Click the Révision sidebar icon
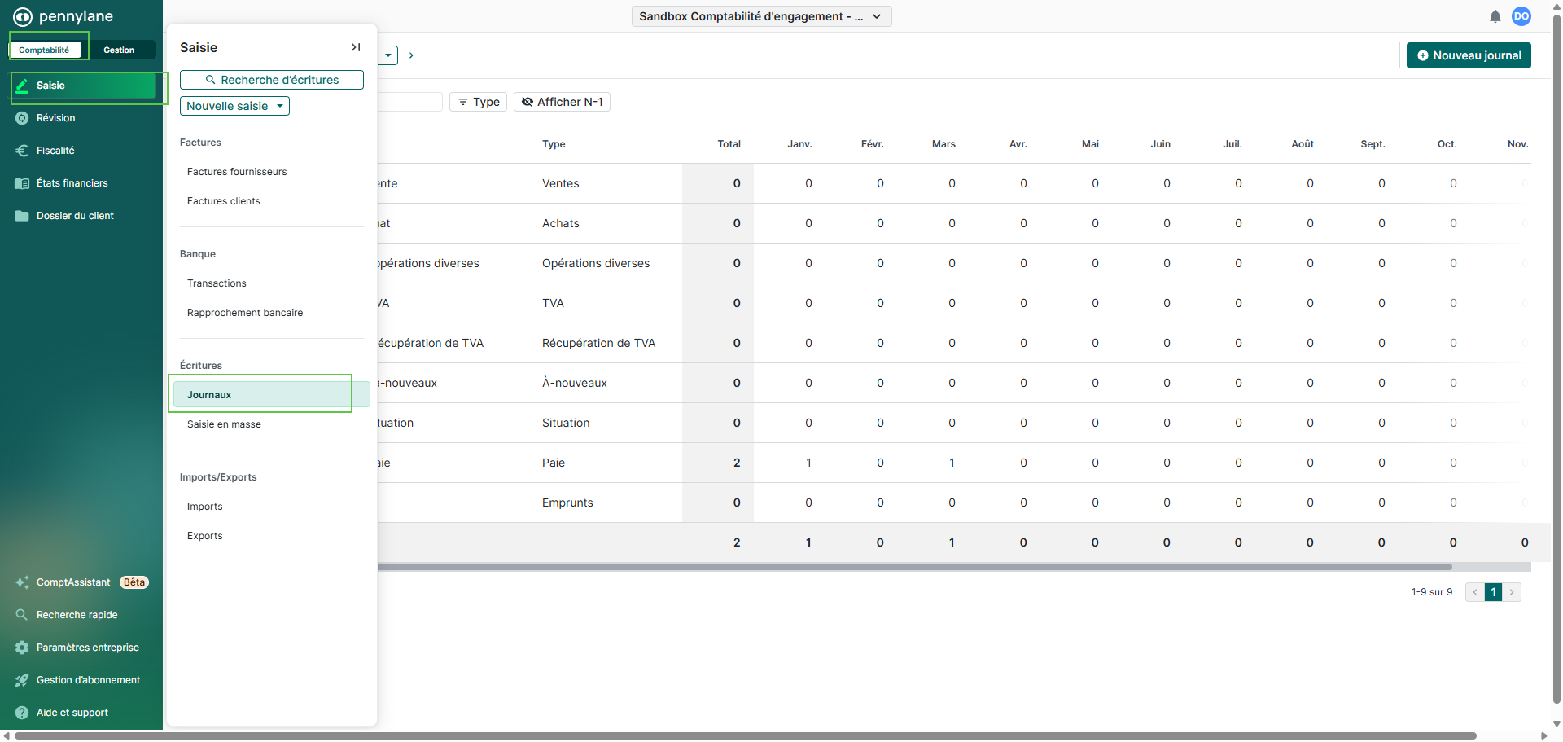The height and width of the screenshot is (742, 1563). pyautogui.click(x=23, y=118)
